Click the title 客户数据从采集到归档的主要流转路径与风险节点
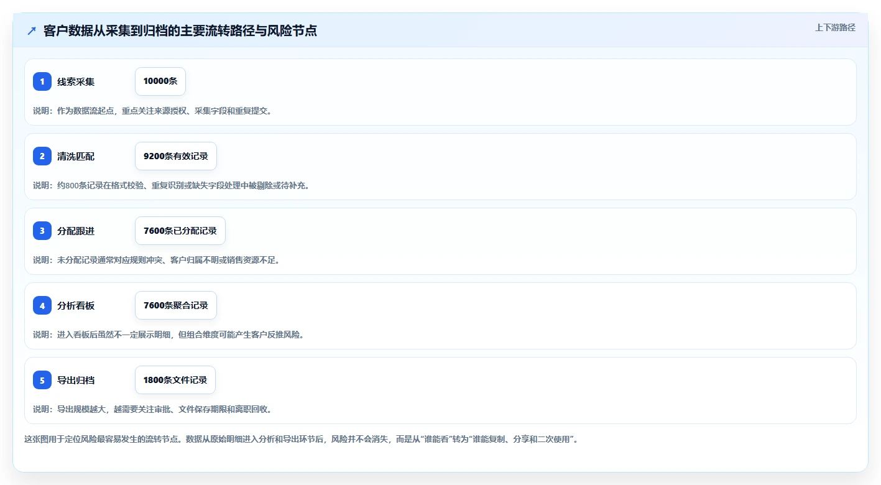881x485 pixels. [180, 31]
